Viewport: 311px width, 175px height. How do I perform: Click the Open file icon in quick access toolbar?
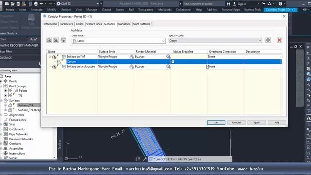pyautogui.click(x=13, y=4)
